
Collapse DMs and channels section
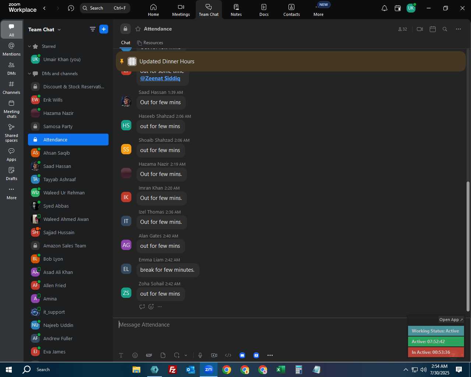pos(29,74)
